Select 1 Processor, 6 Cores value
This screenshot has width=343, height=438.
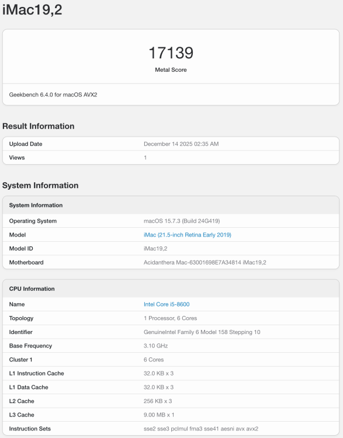click(x=170, y=318)
